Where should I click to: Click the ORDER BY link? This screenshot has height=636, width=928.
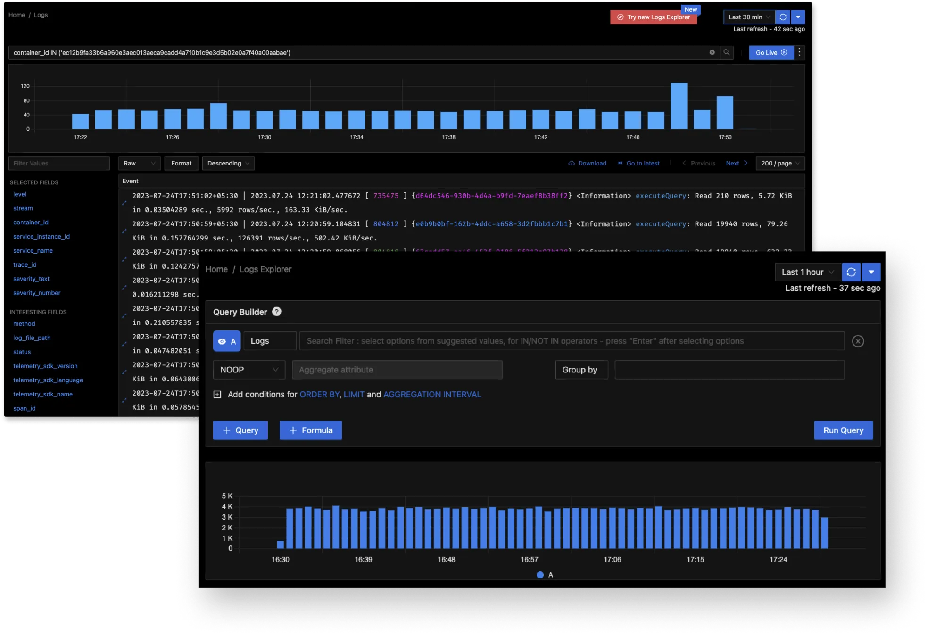[x=319, y=395]
